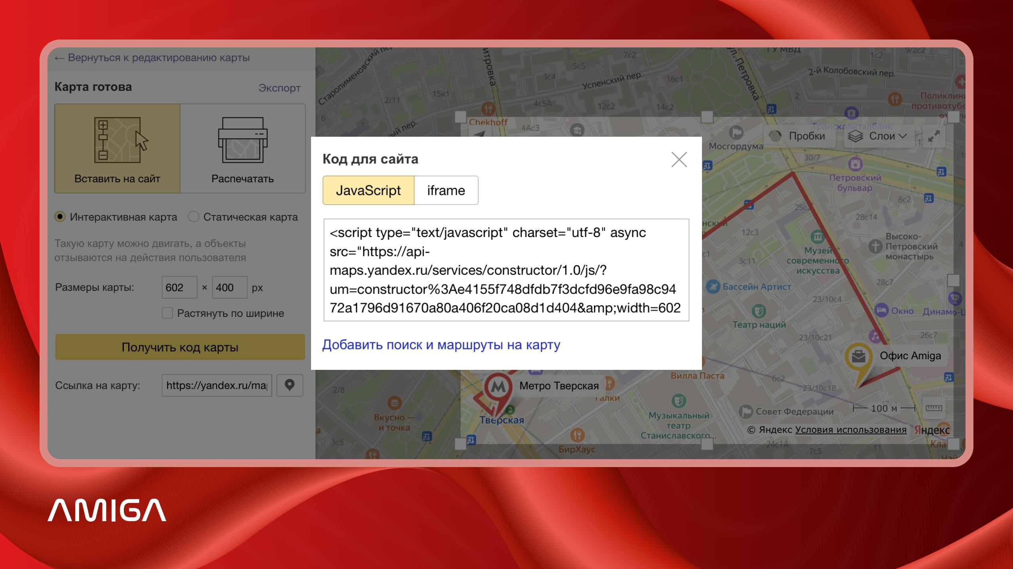Open the Слои layers dropdown
Viewport: 1013px width, 569px height.
[x=879, y=136]
